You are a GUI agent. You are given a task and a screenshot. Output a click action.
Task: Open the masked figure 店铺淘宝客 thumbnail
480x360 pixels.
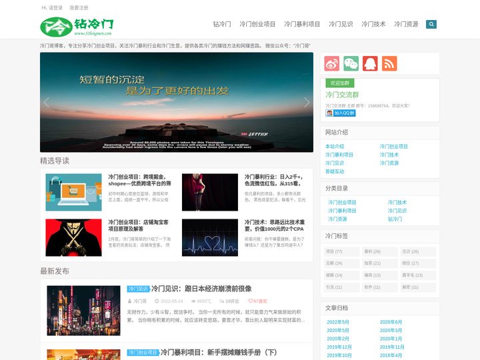(73, 237)
